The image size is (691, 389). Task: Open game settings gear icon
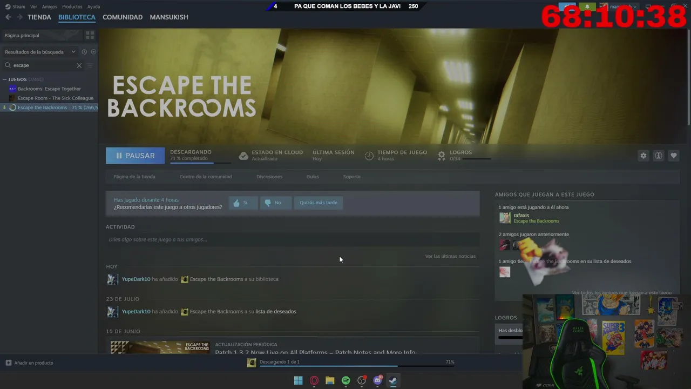[643, 156]
